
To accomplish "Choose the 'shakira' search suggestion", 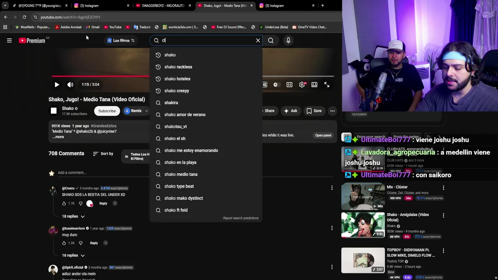I will point(206,103).
